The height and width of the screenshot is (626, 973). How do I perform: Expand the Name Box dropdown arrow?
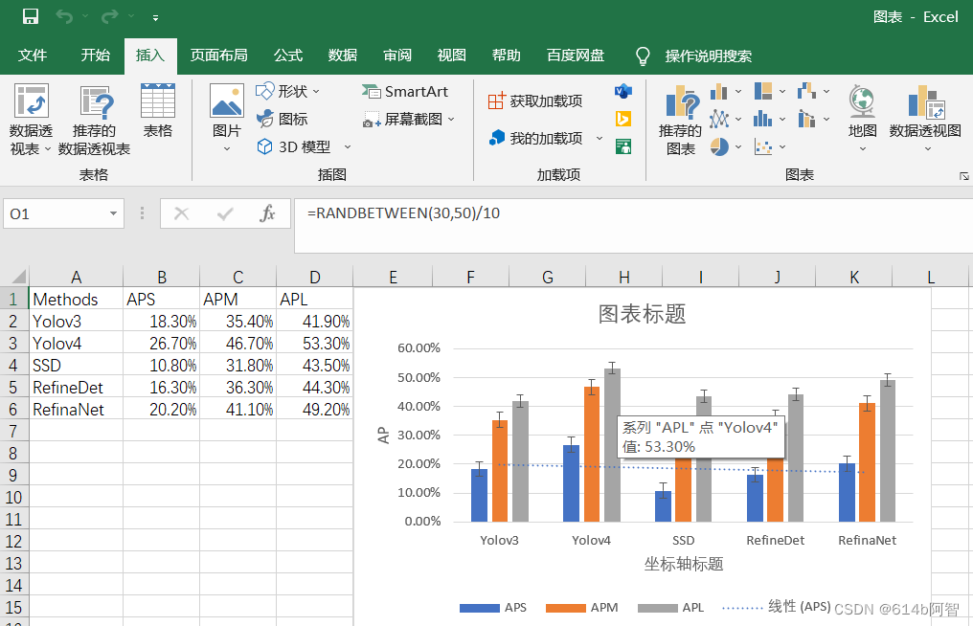[x=114, y=214]
